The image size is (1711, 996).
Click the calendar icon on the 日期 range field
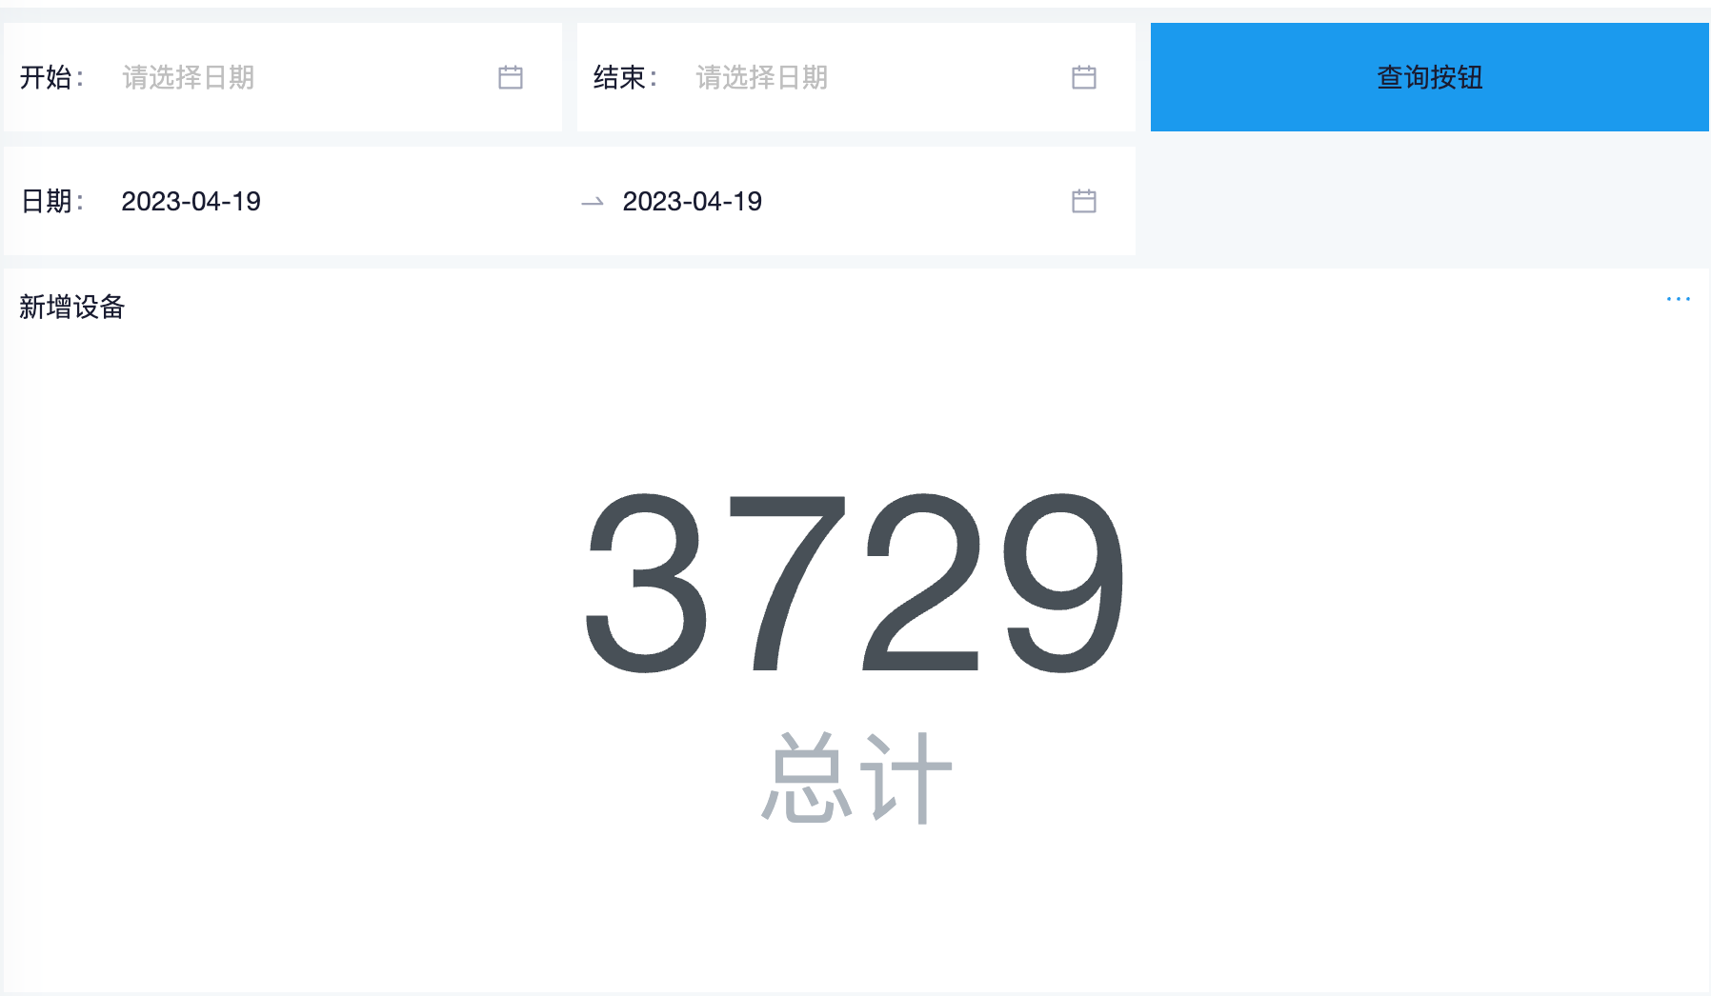[1084, 201]
